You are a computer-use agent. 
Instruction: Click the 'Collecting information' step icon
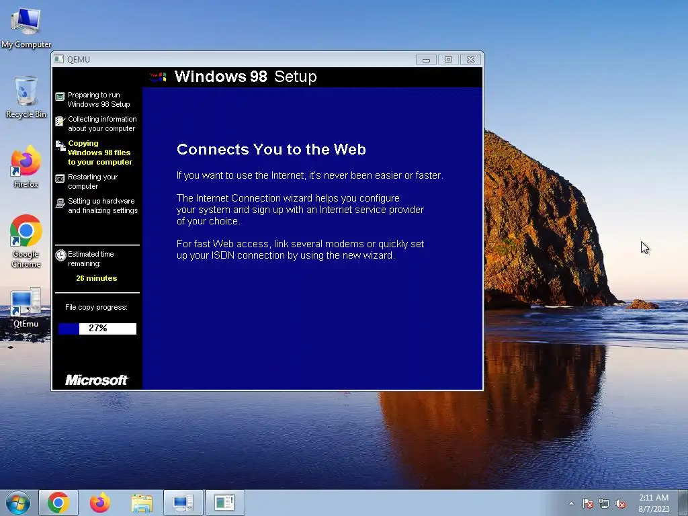point(60,121)
